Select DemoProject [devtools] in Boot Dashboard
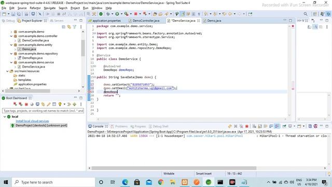The width and height of the screenshot is (332, 187). coord(41,126)
